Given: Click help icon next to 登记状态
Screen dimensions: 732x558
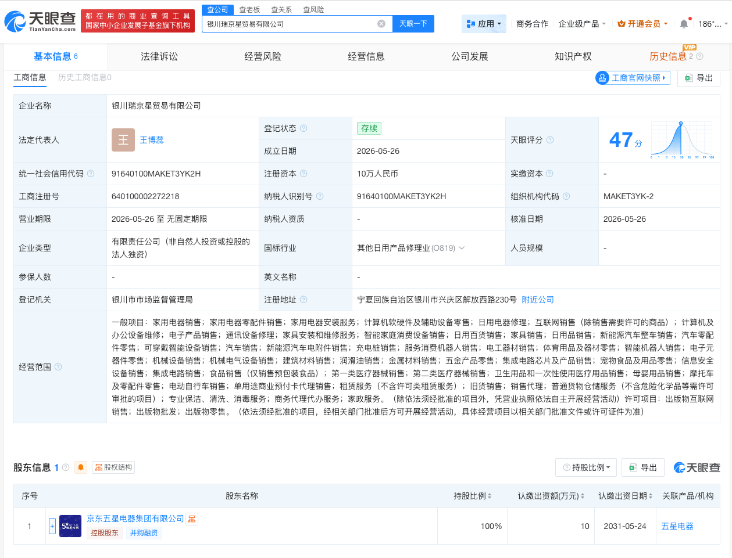Looking at the screenshot, I should coord(303,128).
